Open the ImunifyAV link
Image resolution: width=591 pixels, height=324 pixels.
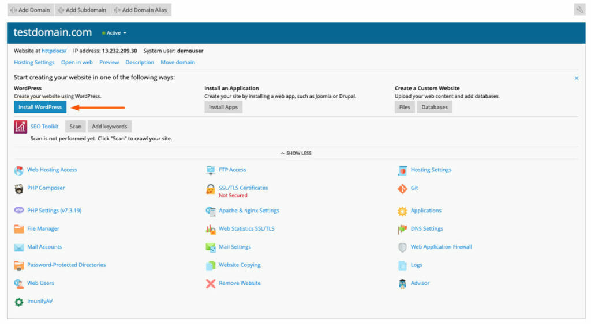(40, 301)
